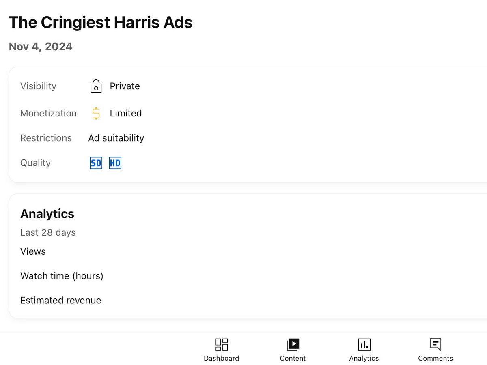Click the Visibility label
487x365 pixels.
click(x=38, y=86)
